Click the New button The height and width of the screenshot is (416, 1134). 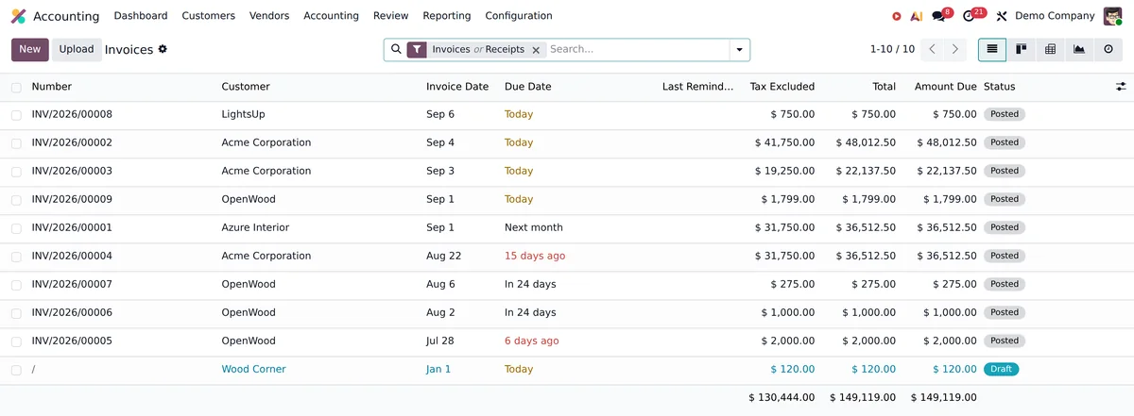point(30,49)
